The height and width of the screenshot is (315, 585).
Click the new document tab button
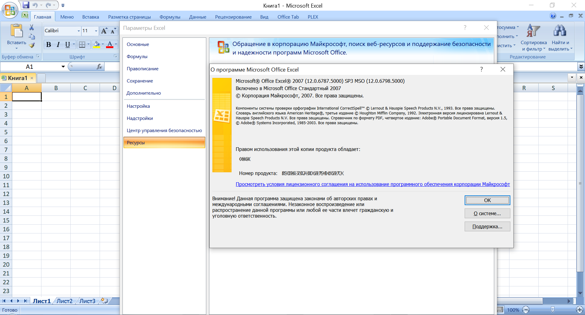coord(41,78)
